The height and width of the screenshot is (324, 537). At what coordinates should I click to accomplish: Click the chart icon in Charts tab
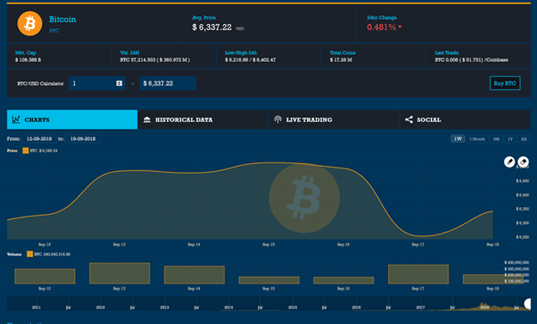pos(16,119)
